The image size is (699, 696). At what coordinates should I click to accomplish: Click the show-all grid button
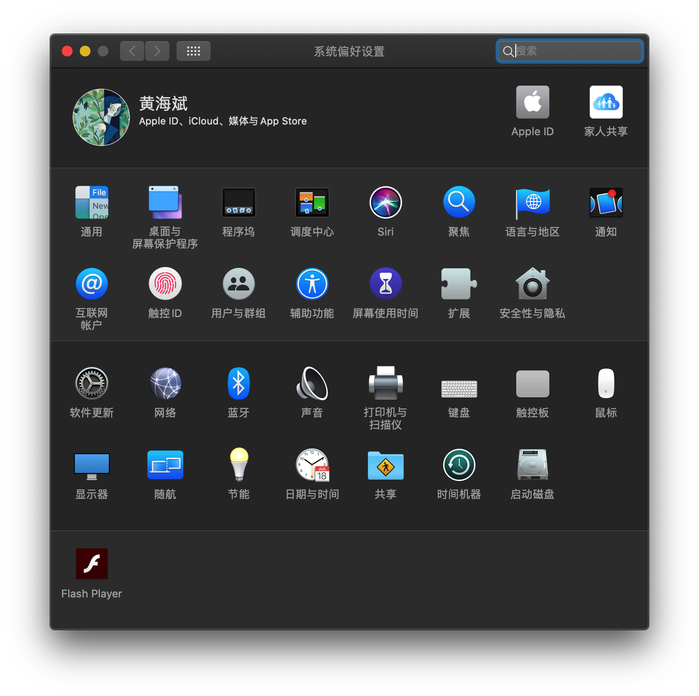coord(193,51)
